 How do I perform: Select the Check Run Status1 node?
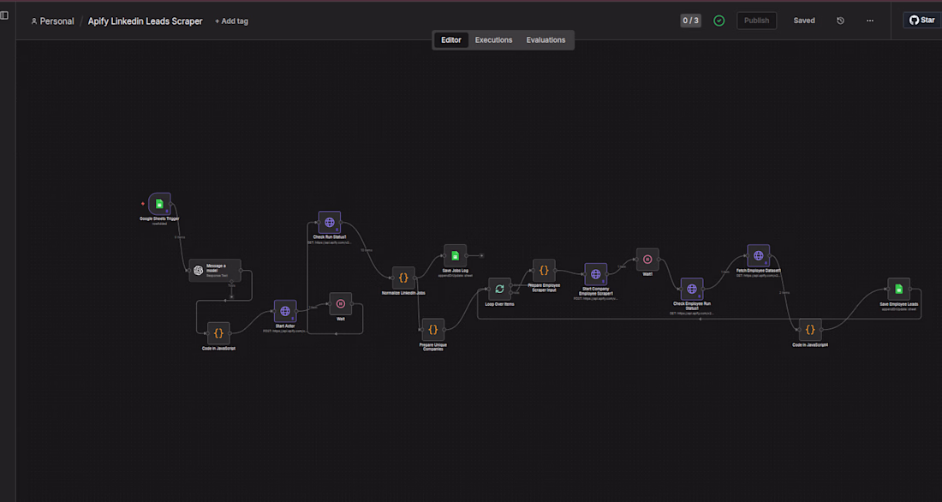(330, 223)
